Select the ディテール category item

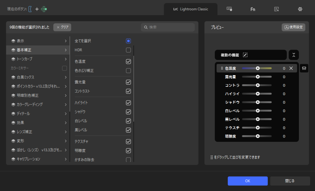(38, 114)
